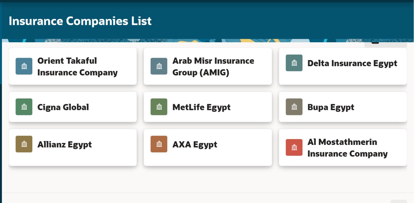Select the Delta Insurance Egypt building icon
The image size is (414, 203).
tap(294, 63)
